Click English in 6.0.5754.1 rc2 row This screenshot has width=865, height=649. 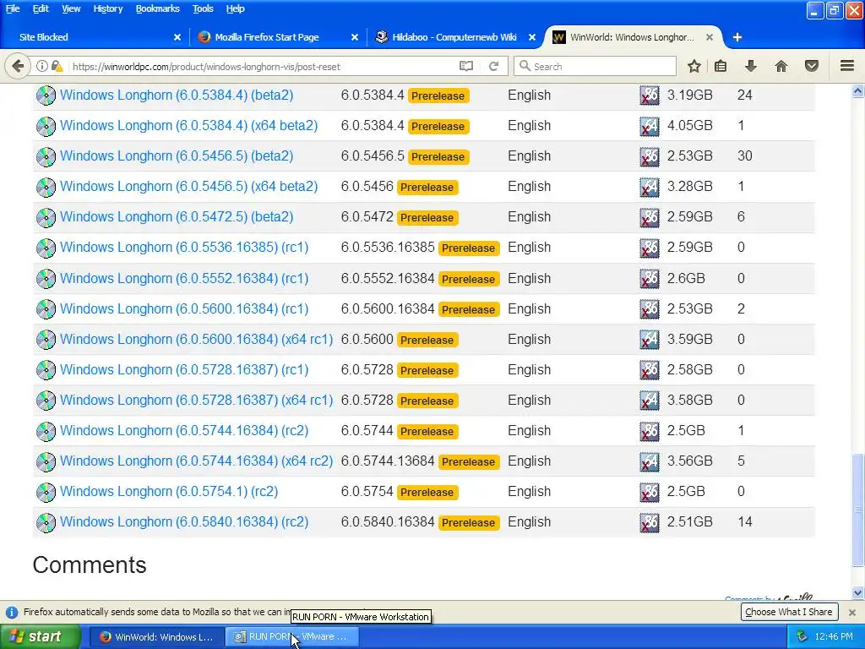tap(529, 491)
